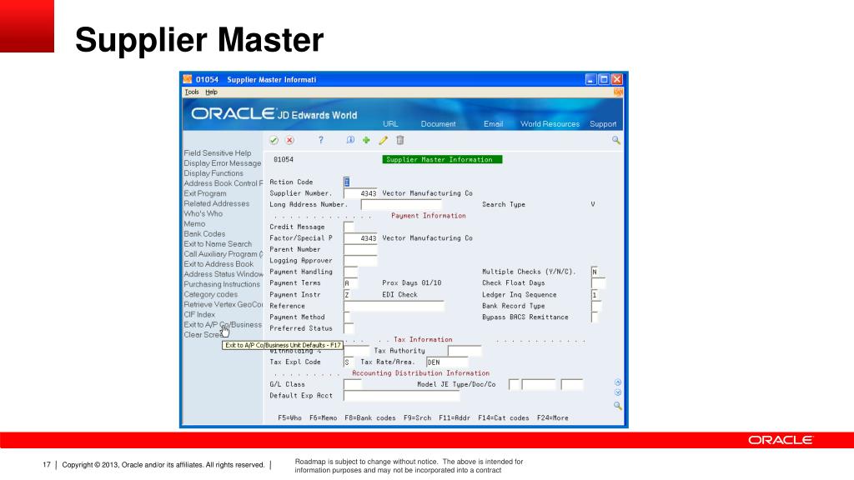Click the green plus add icon
Screen dimensions: 854x480
pos(366,140)
